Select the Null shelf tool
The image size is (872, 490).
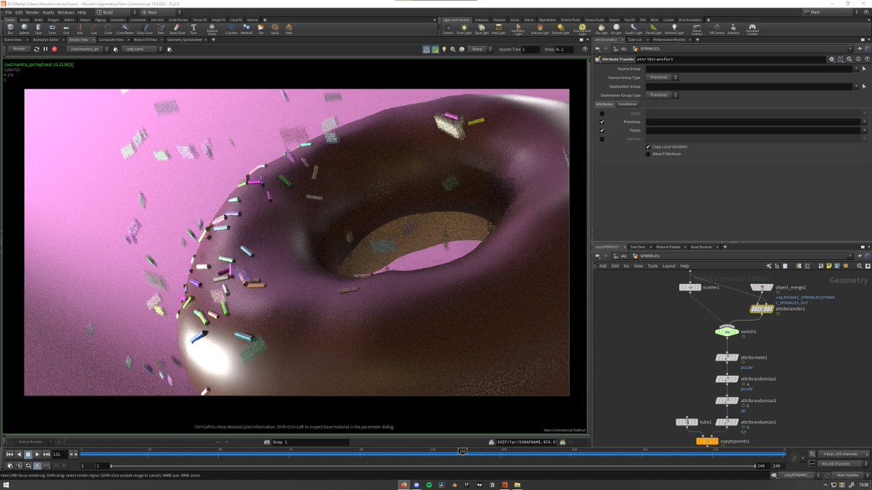80,29
